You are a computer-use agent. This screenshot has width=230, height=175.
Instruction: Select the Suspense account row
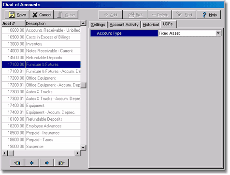(41, 147)
